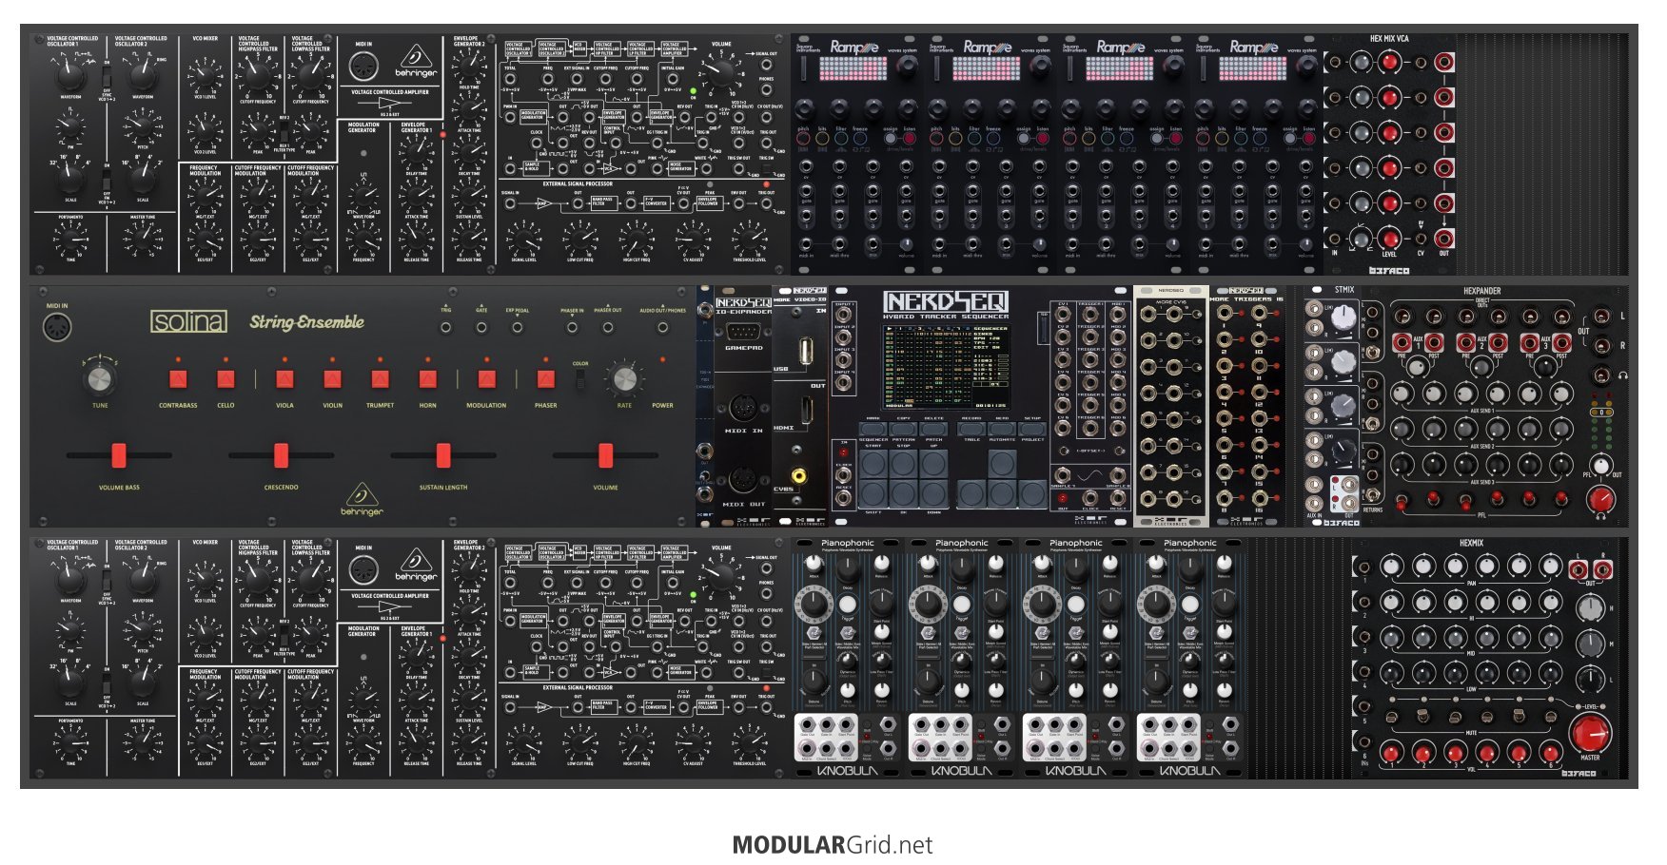Image resolution: width=1667 pixels, height=865 pixels.
Task: Toggle the Solina HORN button
Action: coord(427,379)
